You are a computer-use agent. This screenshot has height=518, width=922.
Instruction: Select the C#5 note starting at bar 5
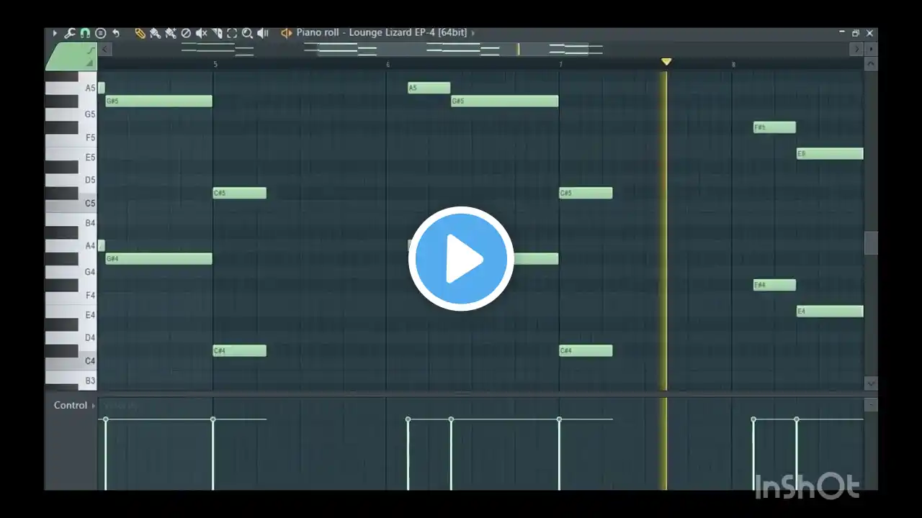pyautogui.click(x=240, y=193)
